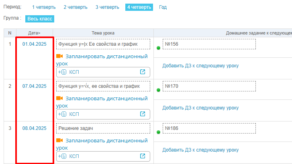The image size is (292, 164).
Task: Sort by Дата column header
Action: click(x=34, y=33)
